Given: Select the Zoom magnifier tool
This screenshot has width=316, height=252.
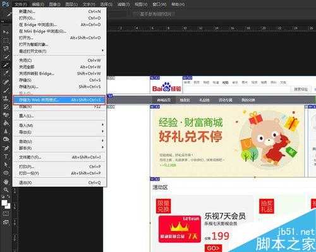Looking at the screenshot, I should click(6, 190).
